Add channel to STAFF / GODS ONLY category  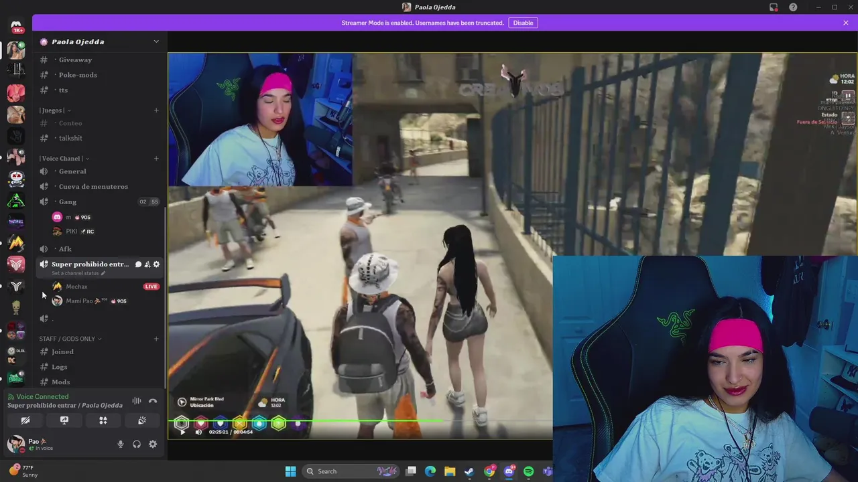coord(156,339)
